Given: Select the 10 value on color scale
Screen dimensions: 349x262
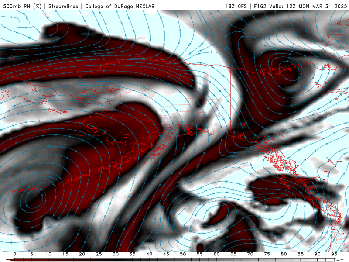Looking at the screenshot, I should pos(48,254).
